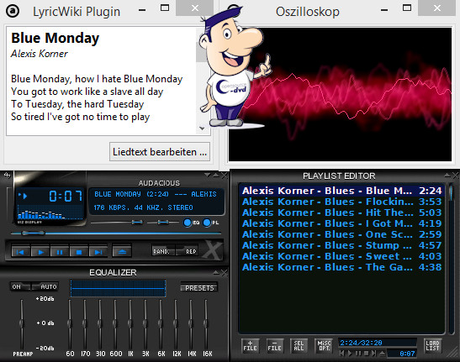Click the mini Eject button in playlist editor
The image size is (460, 362).
(x=382, y=354)
